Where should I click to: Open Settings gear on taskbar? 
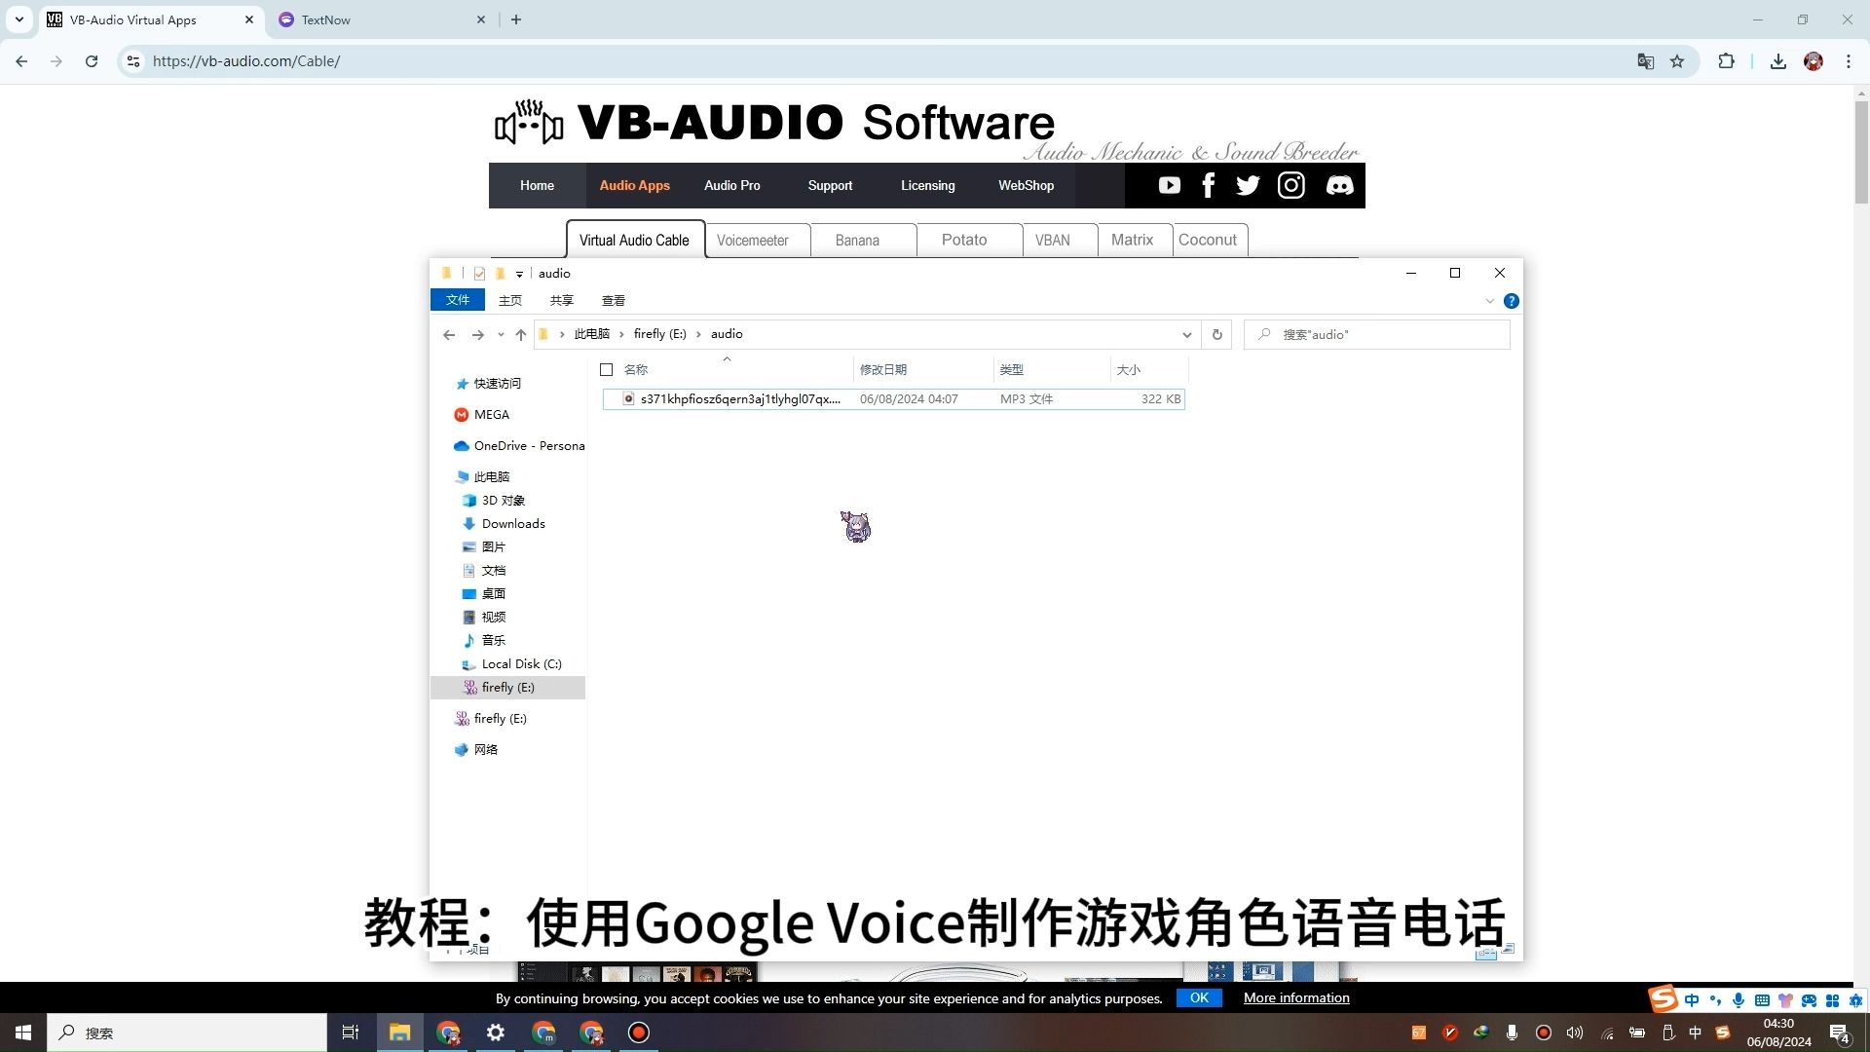pos(496,1033)
